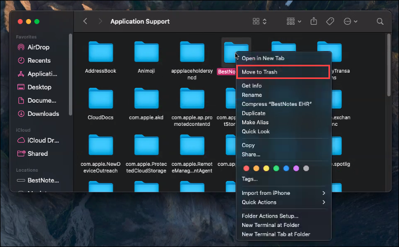Viewport: 399px width, 247px height.
Task: Open the More actions ellipsis menu
Action: 351,22
